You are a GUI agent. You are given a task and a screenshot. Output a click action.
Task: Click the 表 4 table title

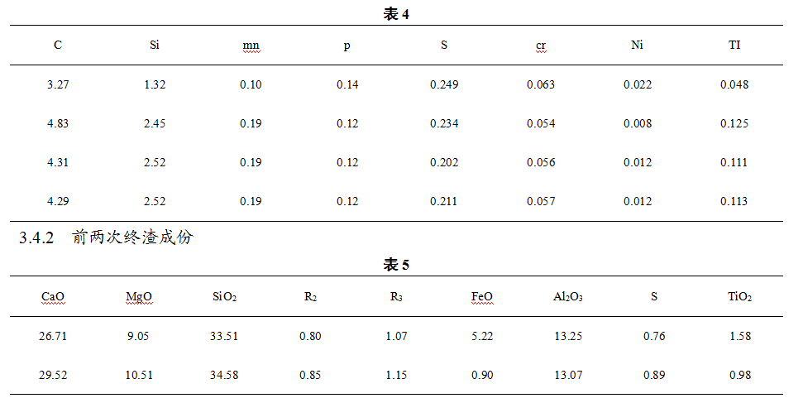tap(396, 14)
